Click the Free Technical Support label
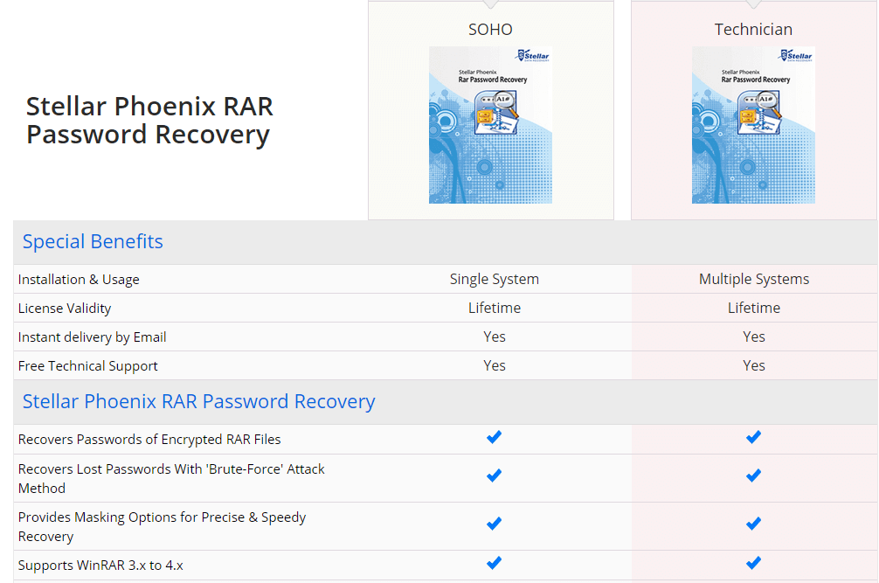This screenshot has width=879, height=583. (x=88, y=366)
